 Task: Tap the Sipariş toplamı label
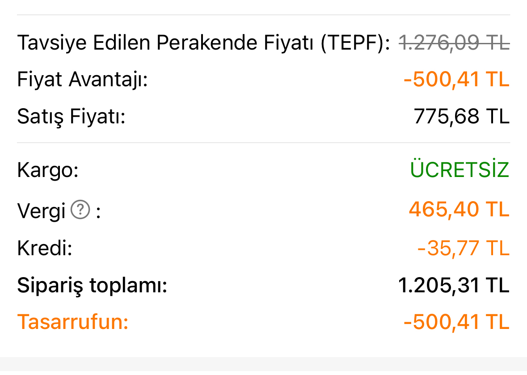tap(92, 286)
